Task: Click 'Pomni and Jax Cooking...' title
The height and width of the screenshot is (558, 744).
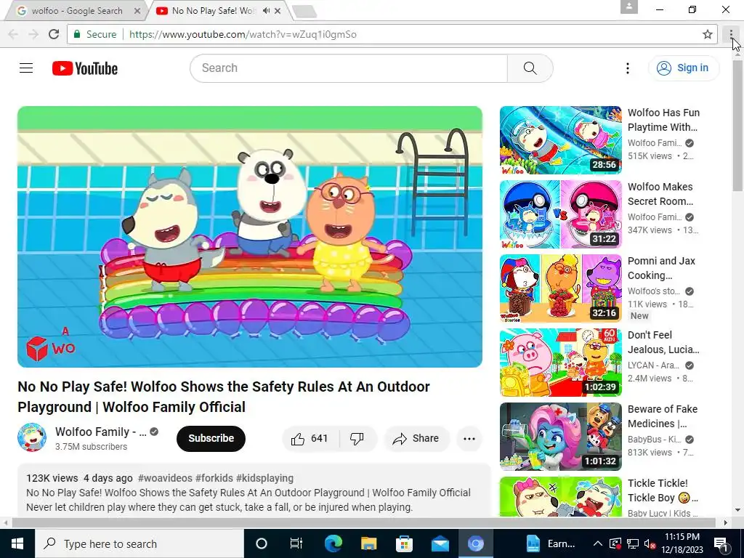Action: [x=661, y=268]
